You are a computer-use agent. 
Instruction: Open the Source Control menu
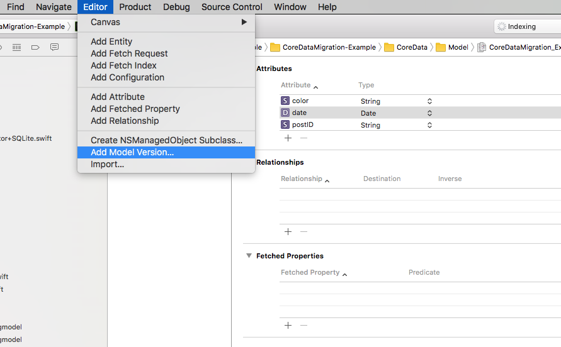click(x=232, y=7)
